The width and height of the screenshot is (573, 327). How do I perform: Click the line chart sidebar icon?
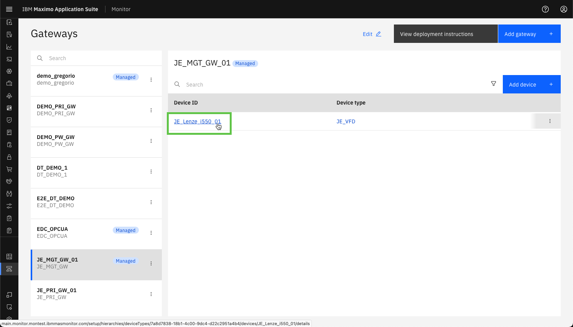(9, 47)
